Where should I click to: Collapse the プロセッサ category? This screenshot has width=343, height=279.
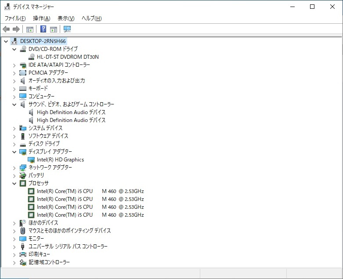tap(14, 183)
